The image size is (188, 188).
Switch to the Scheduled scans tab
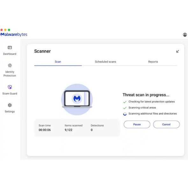point(105,62)
